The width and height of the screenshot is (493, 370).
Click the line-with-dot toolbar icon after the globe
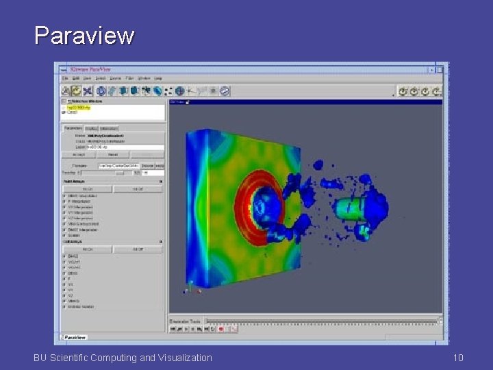click(191, 91)
